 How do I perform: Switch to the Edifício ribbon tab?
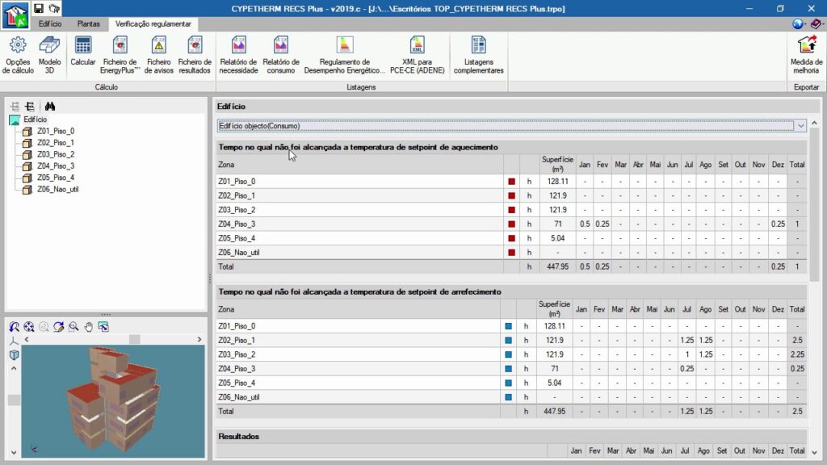point(50,24)
